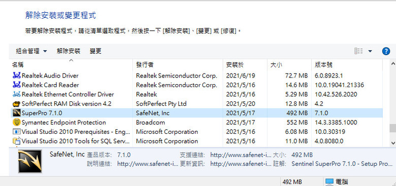Click the scrollbar down arrow
The width and height of the screenshot is (396, 186).
[x=393, y=143]
